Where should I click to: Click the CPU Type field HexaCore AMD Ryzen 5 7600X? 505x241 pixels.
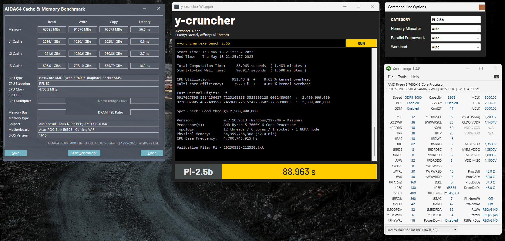pyautogui.click(x=98, y=78)
